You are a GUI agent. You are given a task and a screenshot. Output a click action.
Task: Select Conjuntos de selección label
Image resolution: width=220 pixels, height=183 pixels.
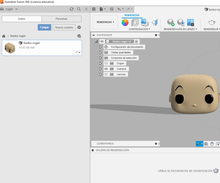(x=124, y=58)
